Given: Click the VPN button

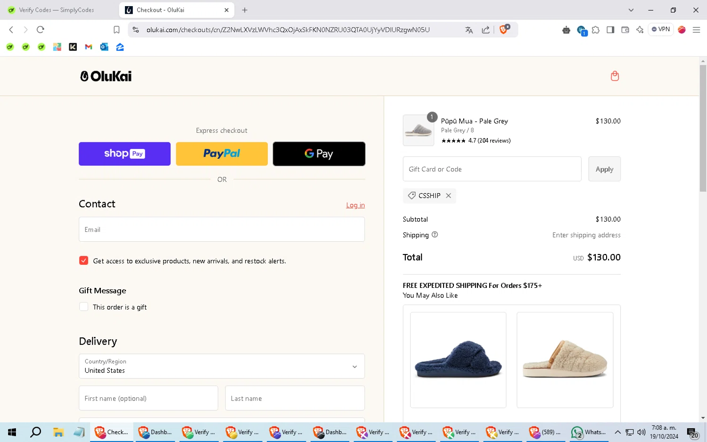Looking at the screenshot, I should [661, 29].
